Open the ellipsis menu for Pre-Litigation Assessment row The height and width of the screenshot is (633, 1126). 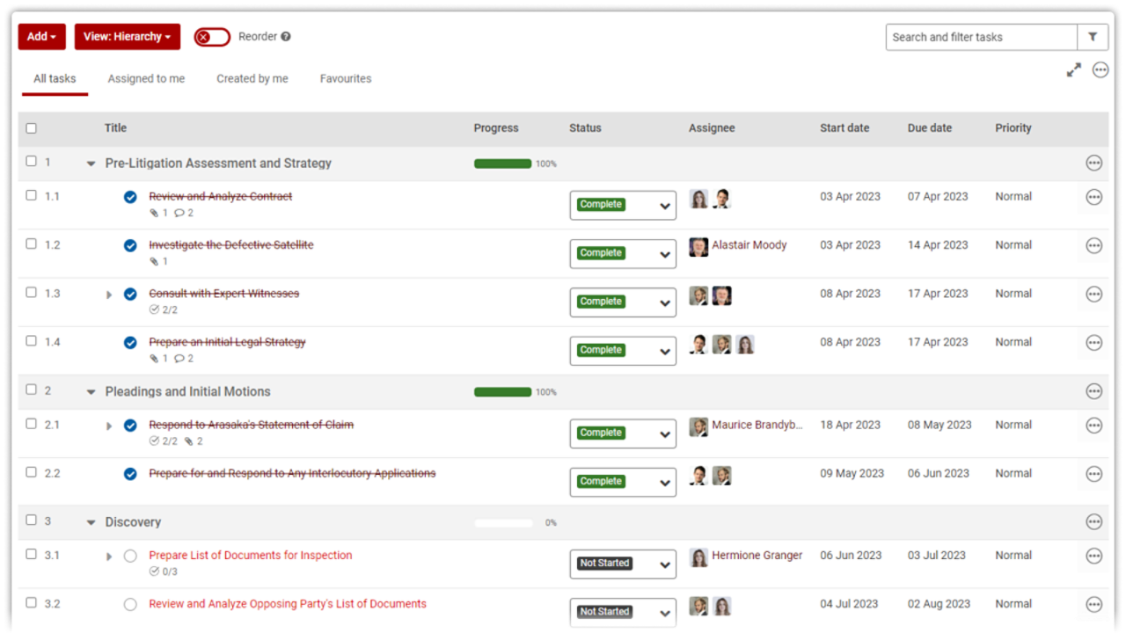point(1093,164)
